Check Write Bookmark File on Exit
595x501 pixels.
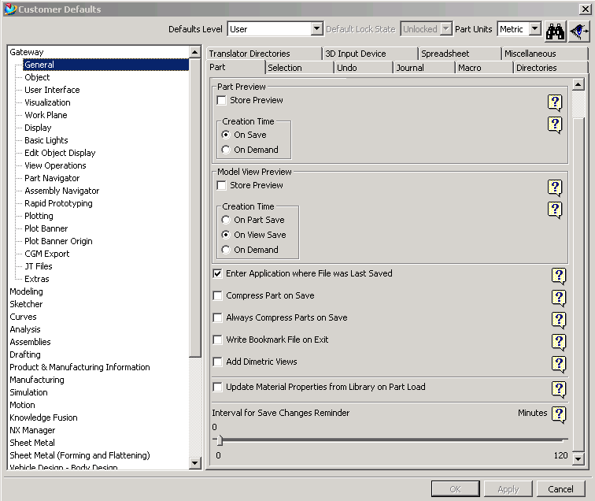(x=217, y=340)
